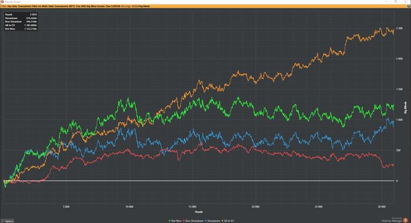The image size is (411, 223).
Task: Click the 1 000 label on the right axis
Action: point(399,120)
